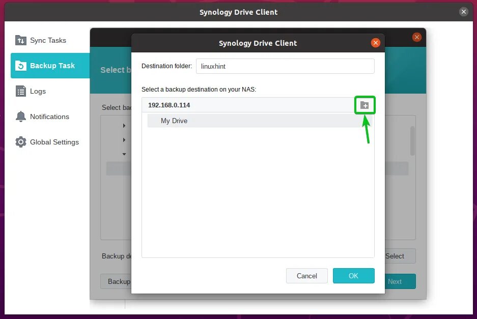Select the Backup Task sidebar item

pyautogui.click(x=50, y=66)
